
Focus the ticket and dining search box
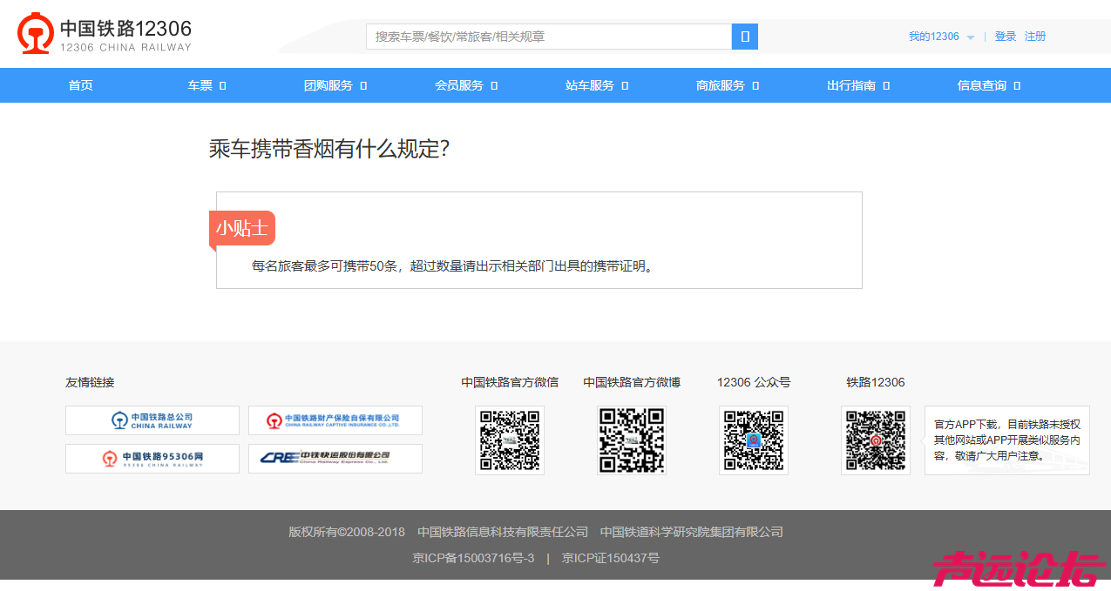tap(549, 37)
